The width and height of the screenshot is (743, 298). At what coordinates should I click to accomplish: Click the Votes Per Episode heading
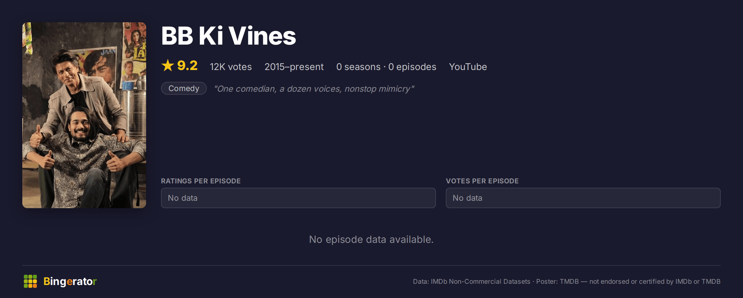482,181
